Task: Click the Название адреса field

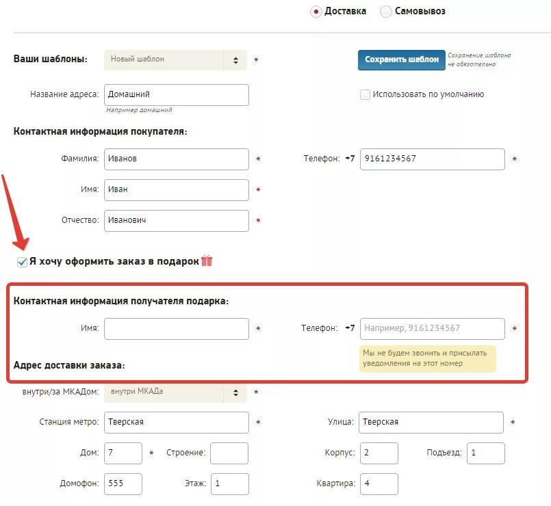Action: click(177, 95)
